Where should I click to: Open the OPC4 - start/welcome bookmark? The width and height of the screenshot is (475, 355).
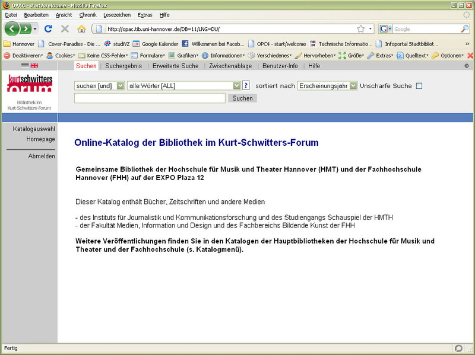tap(277, 44)
